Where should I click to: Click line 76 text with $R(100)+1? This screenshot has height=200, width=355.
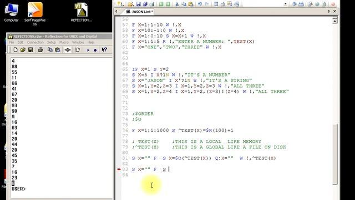tap(182, 131)
